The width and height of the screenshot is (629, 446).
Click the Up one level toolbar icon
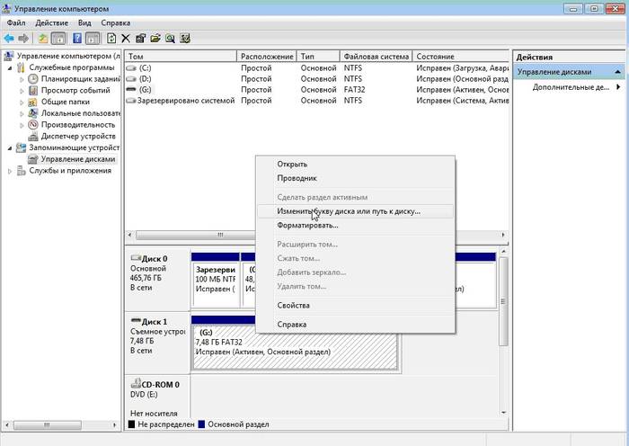42,39
